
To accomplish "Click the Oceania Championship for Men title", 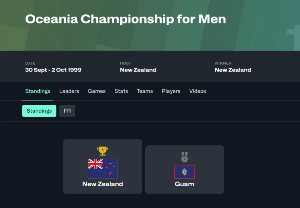I will pyautogui.click(x=126, y=19).
